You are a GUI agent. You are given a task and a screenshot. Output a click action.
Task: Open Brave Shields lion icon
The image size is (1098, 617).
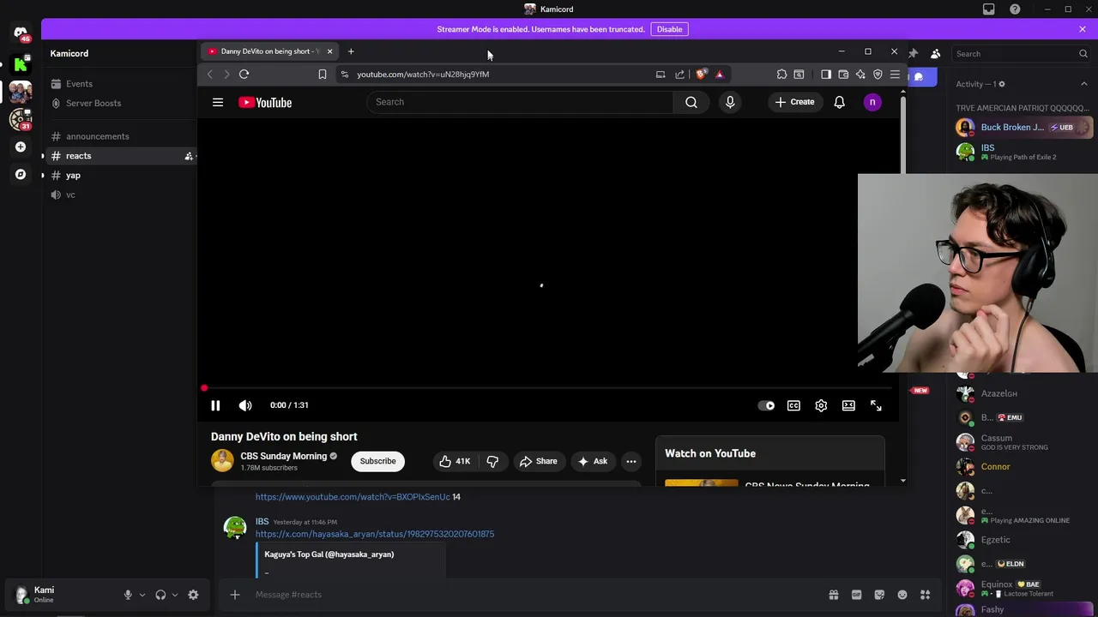tap(701, 75)
